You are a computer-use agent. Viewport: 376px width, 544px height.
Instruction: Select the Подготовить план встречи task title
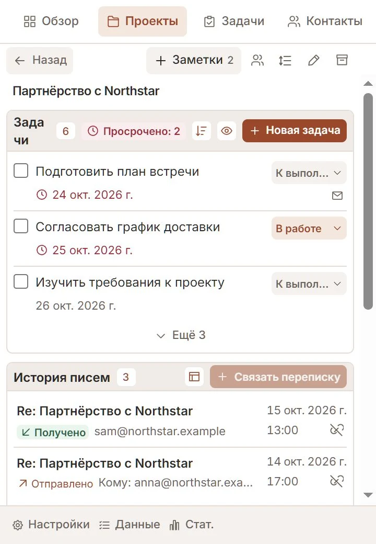118,172
